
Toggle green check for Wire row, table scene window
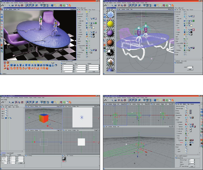point(89,37)
